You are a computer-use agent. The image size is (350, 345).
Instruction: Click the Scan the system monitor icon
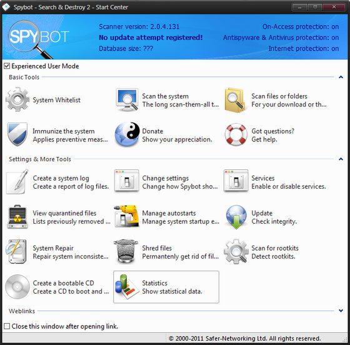127,99
